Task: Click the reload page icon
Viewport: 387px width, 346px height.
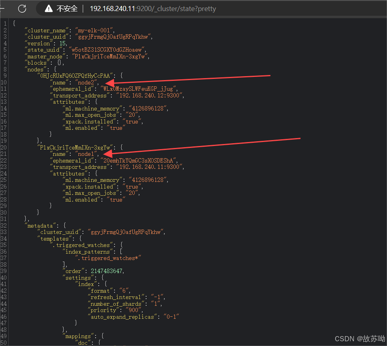Action: coord(22,8)
